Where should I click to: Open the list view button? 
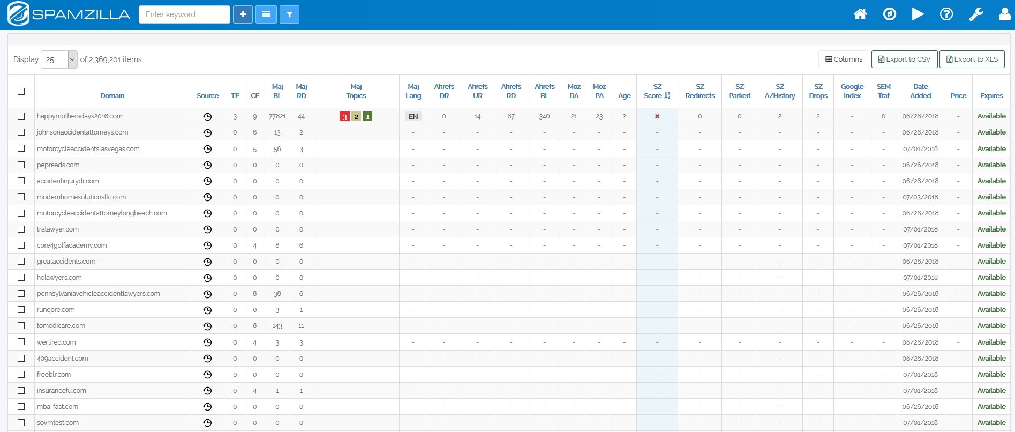pos(266,14)
